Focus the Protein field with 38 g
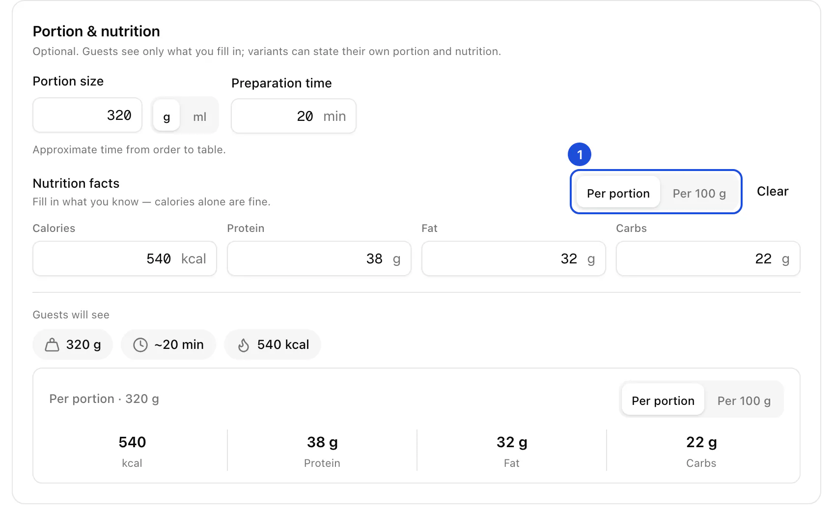 [x=319, y=258]
